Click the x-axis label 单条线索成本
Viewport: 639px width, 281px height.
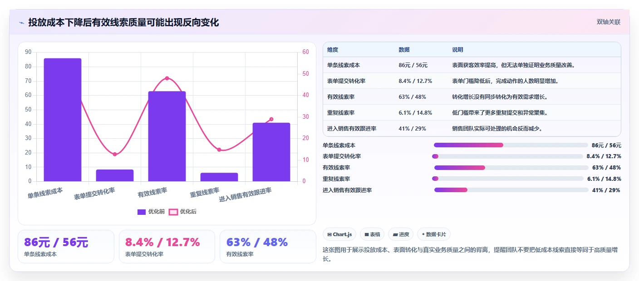(45, 193)
